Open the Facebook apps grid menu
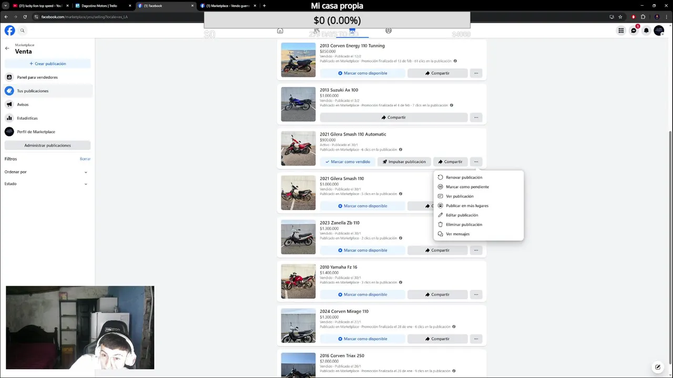 621,30
